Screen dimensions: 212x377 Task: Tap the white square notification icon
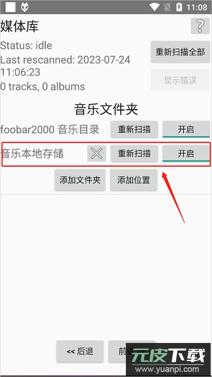pos(11,7)
